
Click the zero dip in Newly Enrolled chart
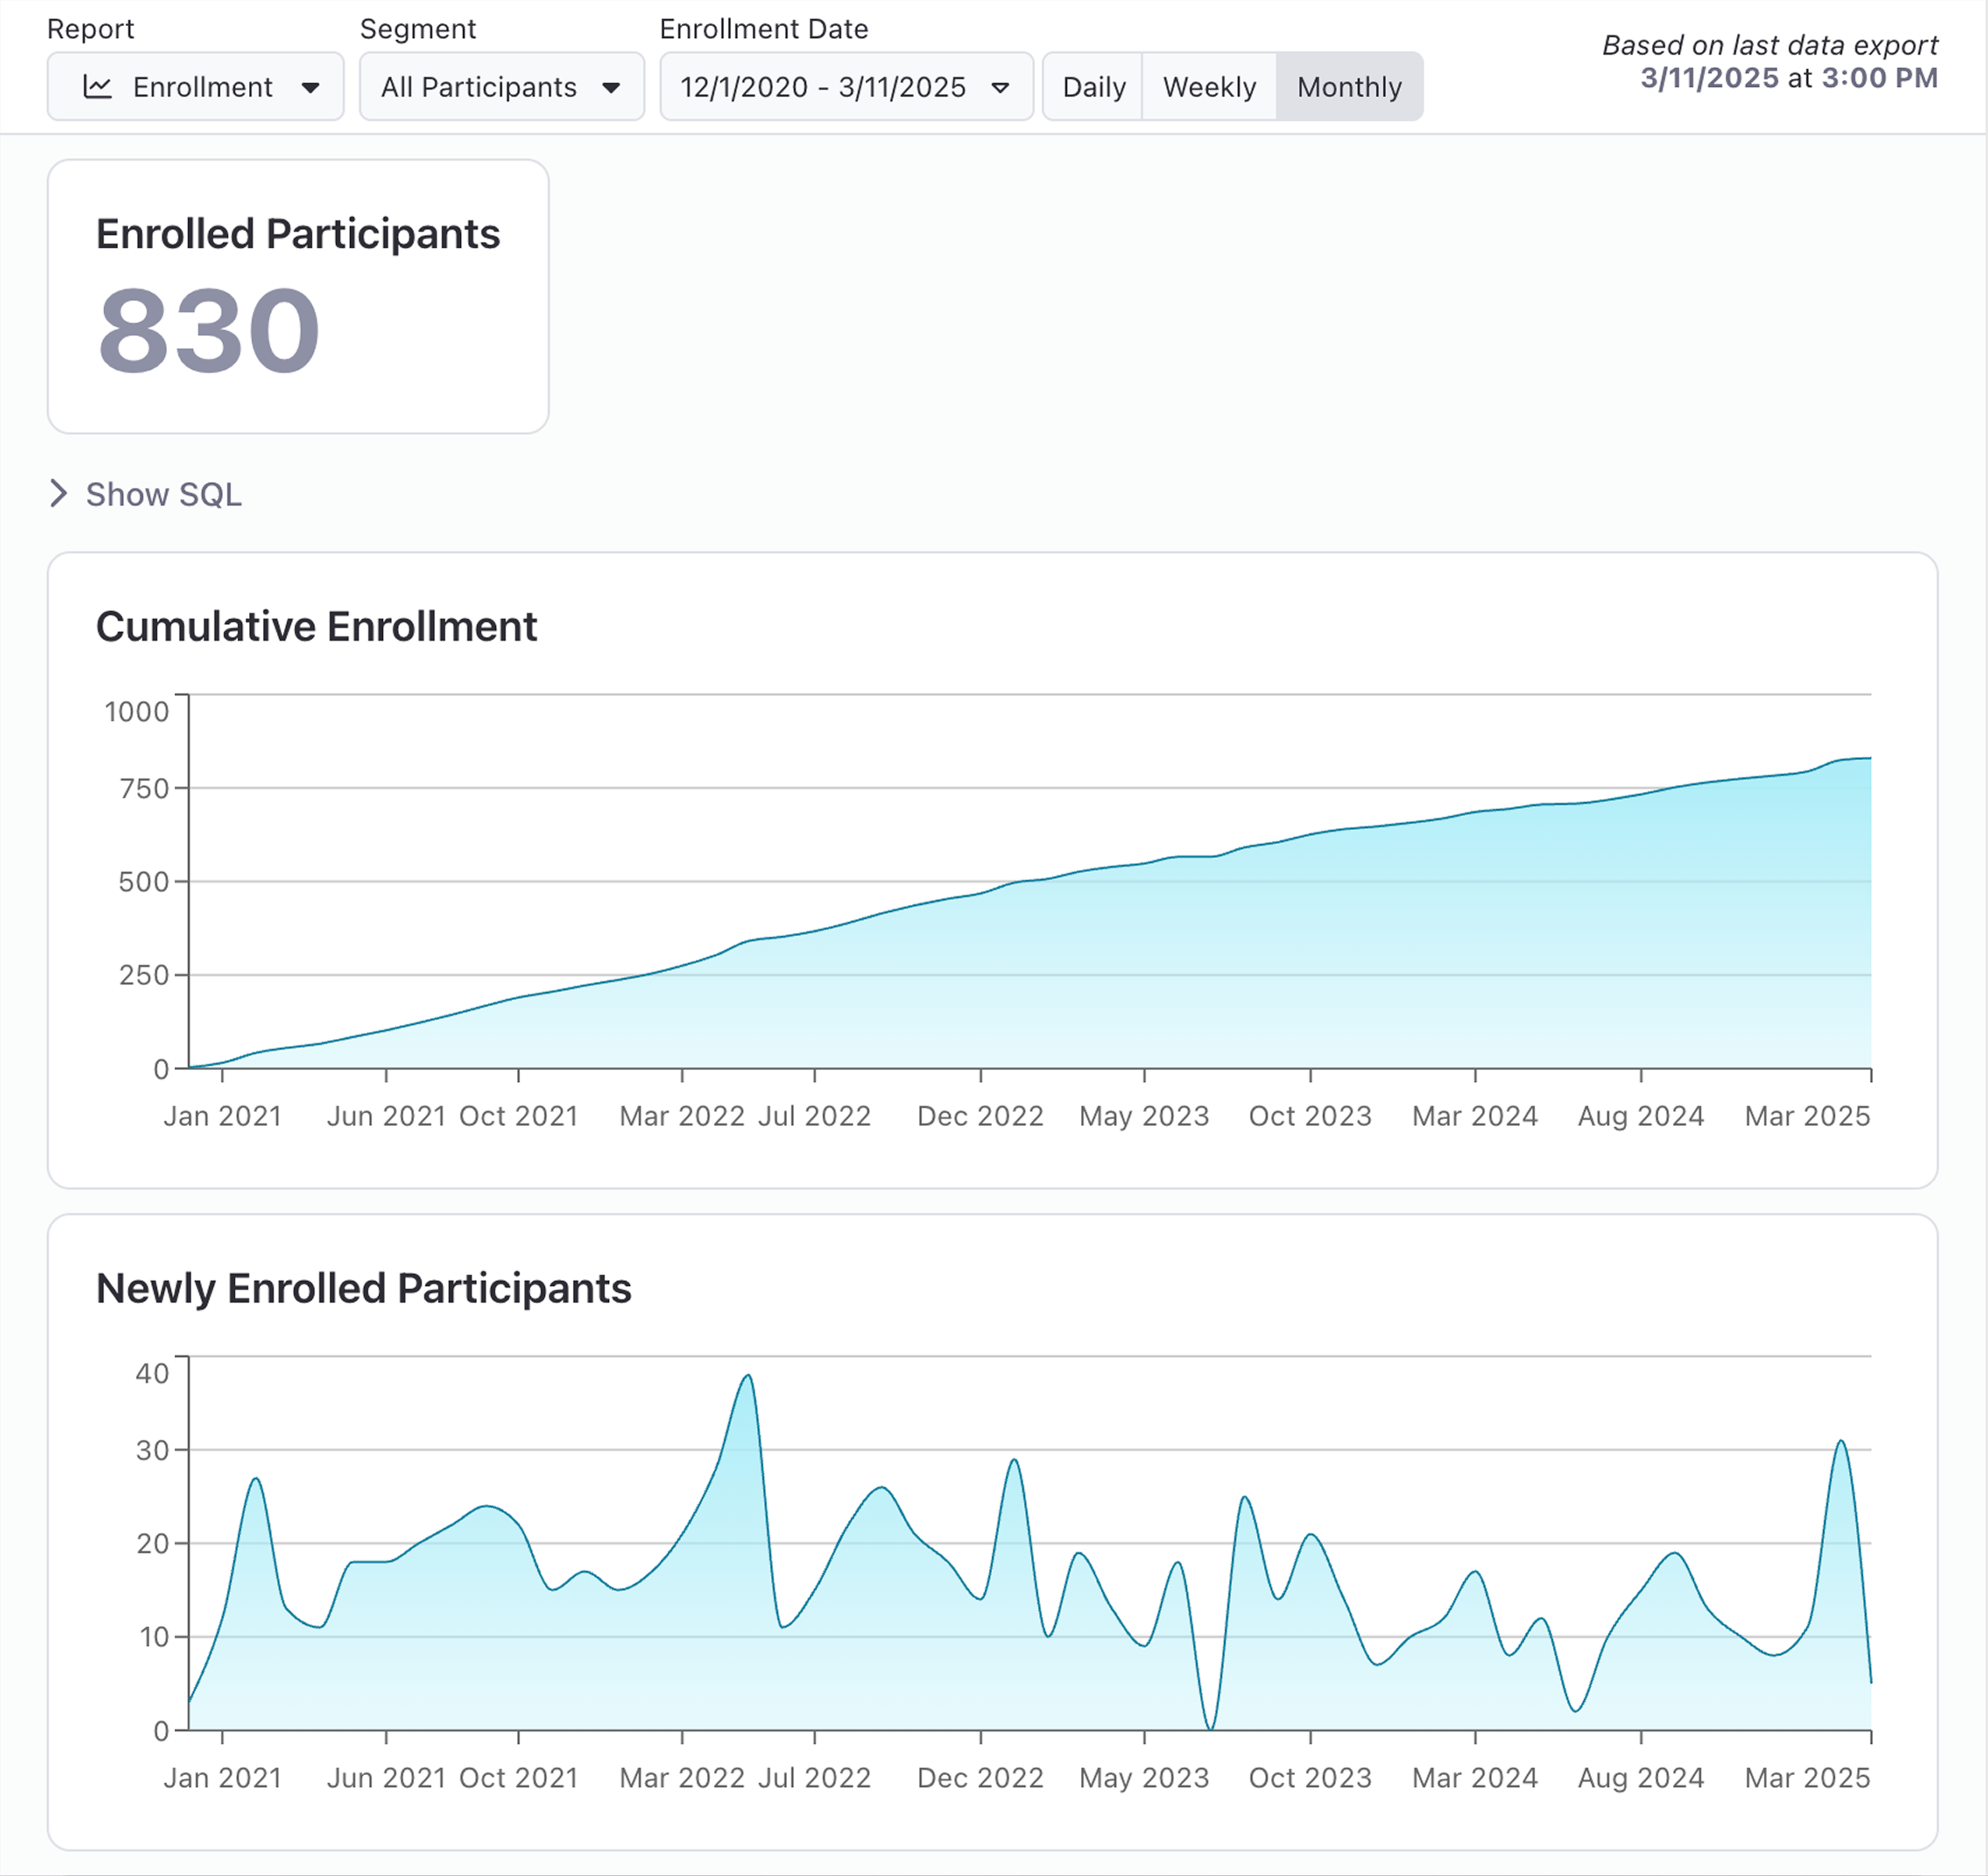(1210, 1727)
